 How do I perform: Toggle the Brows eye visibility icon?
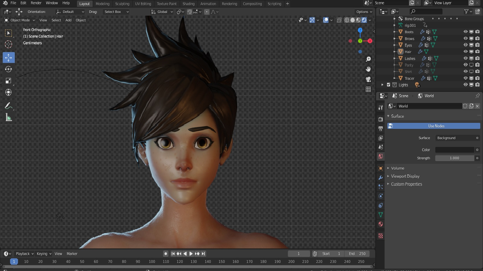pos(465,38)
